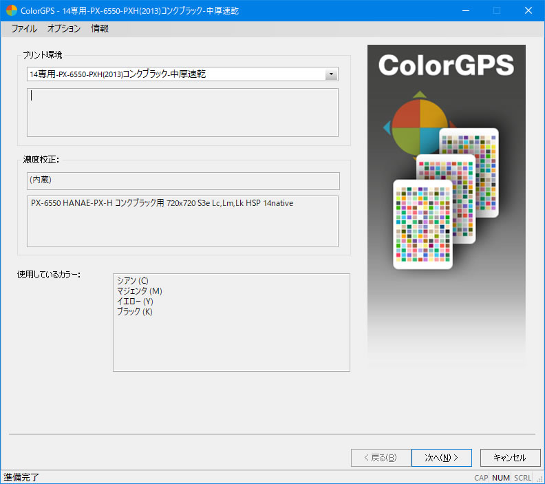Click the 濃度校正 group label
Screen dimensions: 545x484
click(x=41, y=160)
